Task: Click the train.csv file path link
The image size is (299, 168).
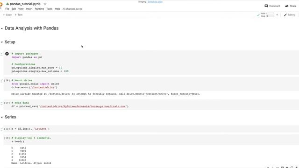Action: pyautogui.click(x=83, y=106)
